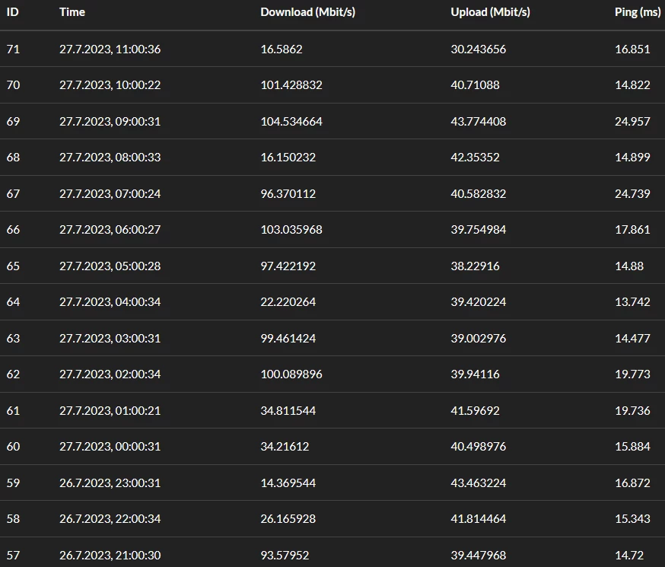The image size is (665, 567).
Task: Select the row with ID 66
Action: tap(13, 230)
